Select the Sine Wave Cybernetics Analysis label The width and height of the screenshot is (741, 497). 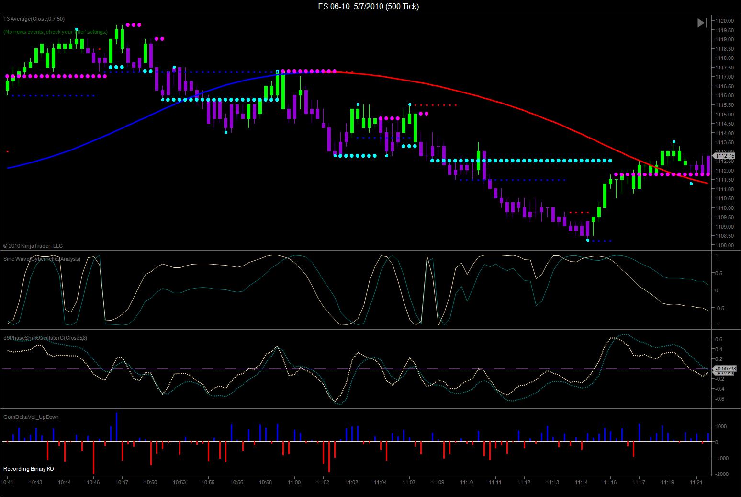(x=42, y=259)
